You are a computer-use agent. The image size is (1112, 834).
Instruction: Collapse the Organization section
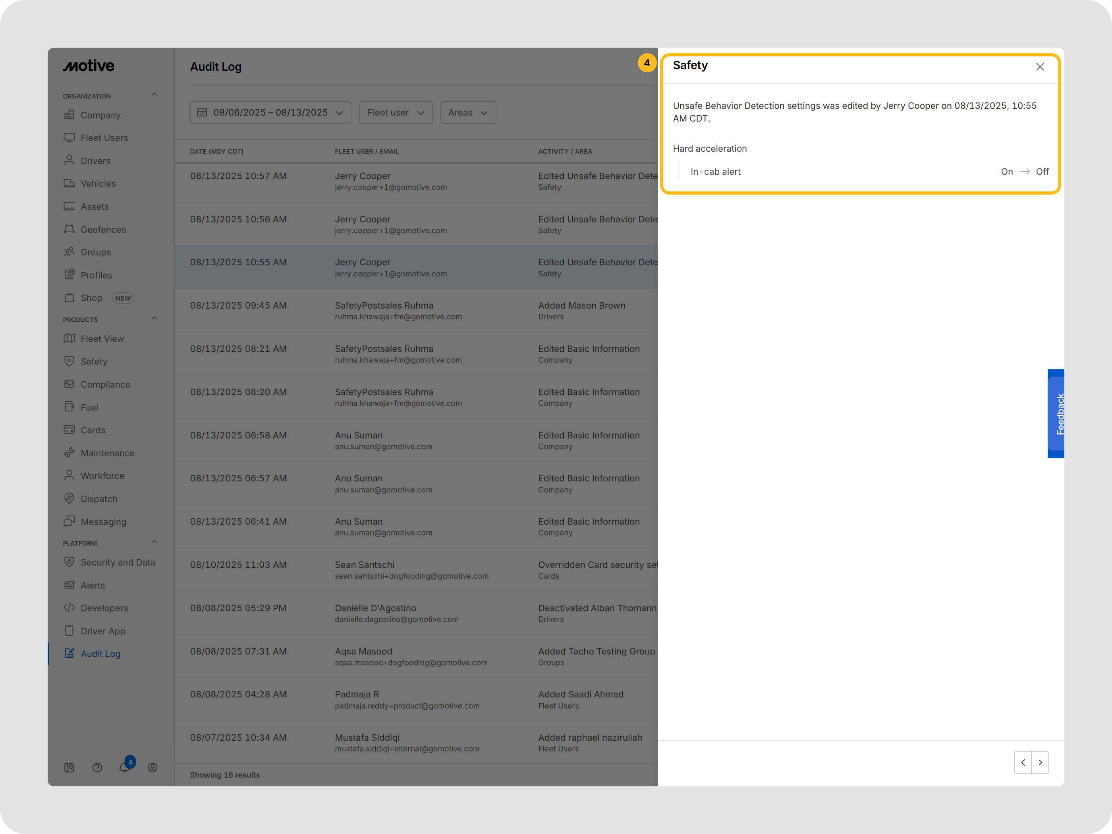[x=154, y=95]
